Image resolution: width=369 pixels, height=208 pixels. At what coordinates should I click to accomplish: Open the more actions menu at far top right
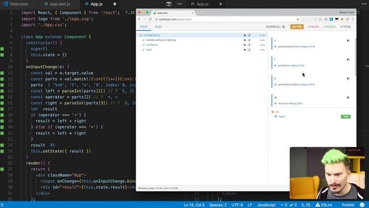point(364,4)
